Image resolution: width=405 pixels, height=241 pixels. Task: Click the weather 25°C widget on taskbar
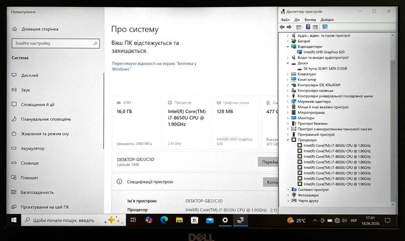[296, 220]
